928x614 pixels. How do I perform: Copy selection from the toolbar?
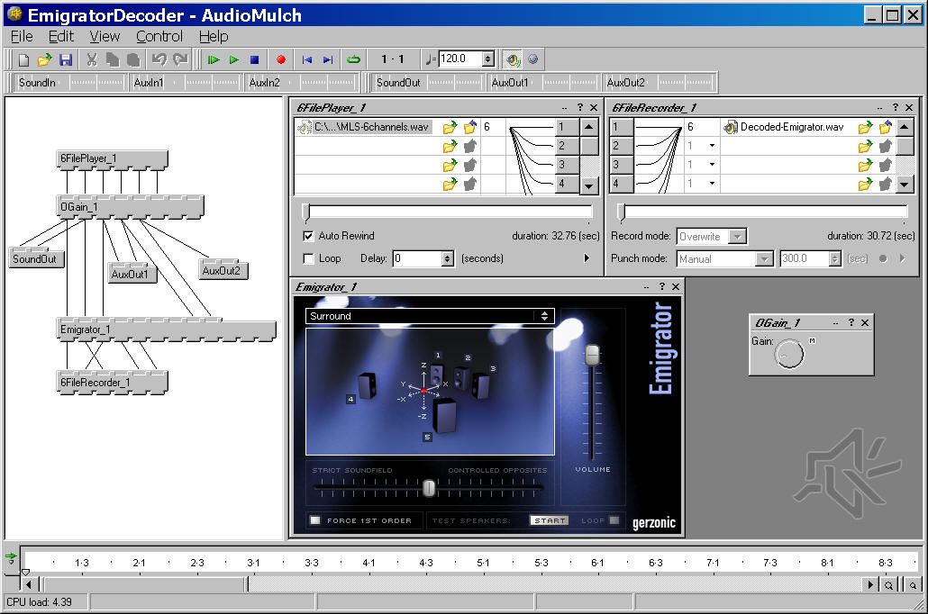coord(113,59)
